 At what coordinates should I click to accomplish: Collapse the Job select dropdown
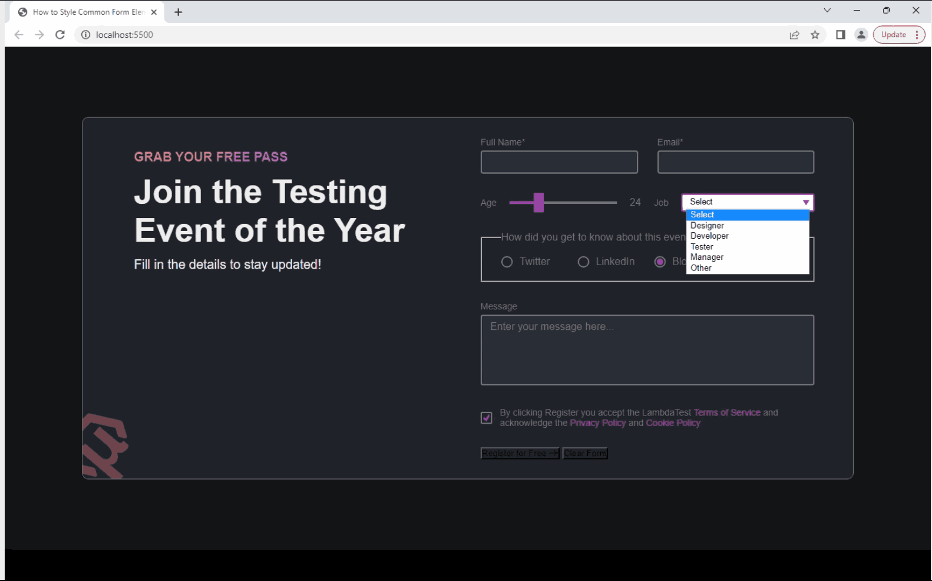pos(748,202)
